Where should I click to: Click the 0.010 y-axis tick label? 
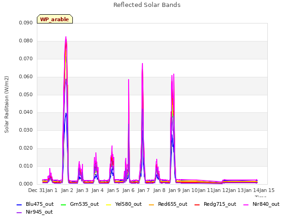[26, 166]
